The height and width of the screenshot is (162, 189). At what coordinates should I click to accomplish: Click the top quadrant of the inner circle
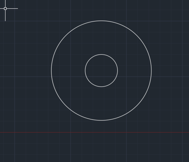[x=101, y=54]
